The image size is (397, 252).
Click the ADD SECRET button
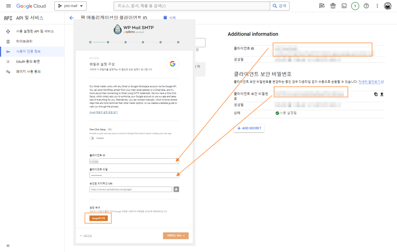(249, 128)
